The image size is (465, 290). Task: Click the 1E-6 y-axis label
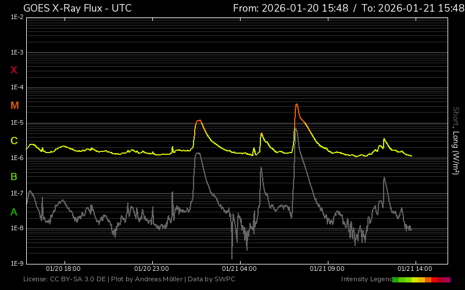[17, 158]
